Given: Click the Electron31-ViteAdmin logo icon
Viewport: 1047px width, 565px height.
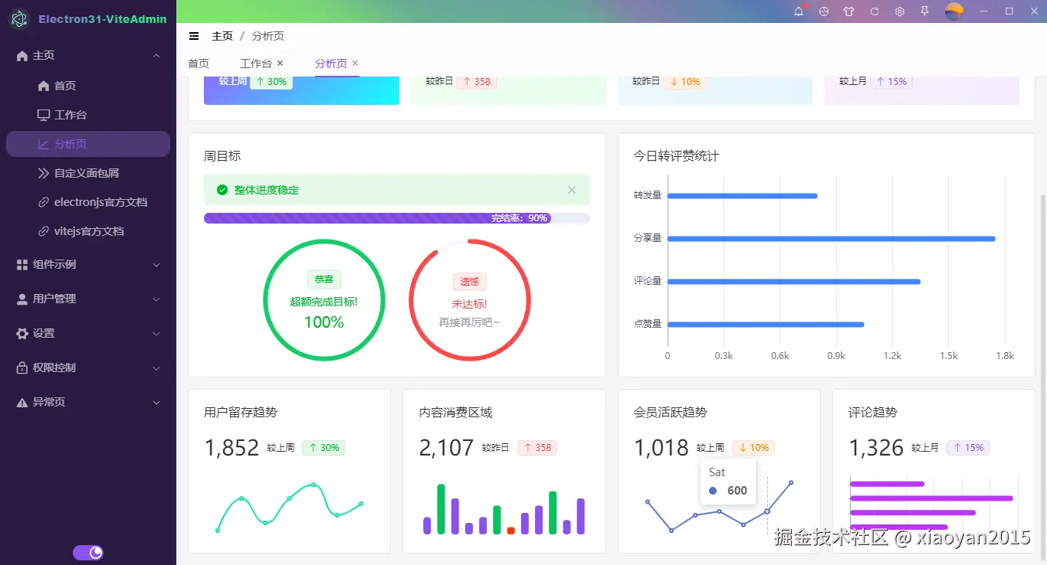Looking at the screenshot, I should click(x=19, y=18).
